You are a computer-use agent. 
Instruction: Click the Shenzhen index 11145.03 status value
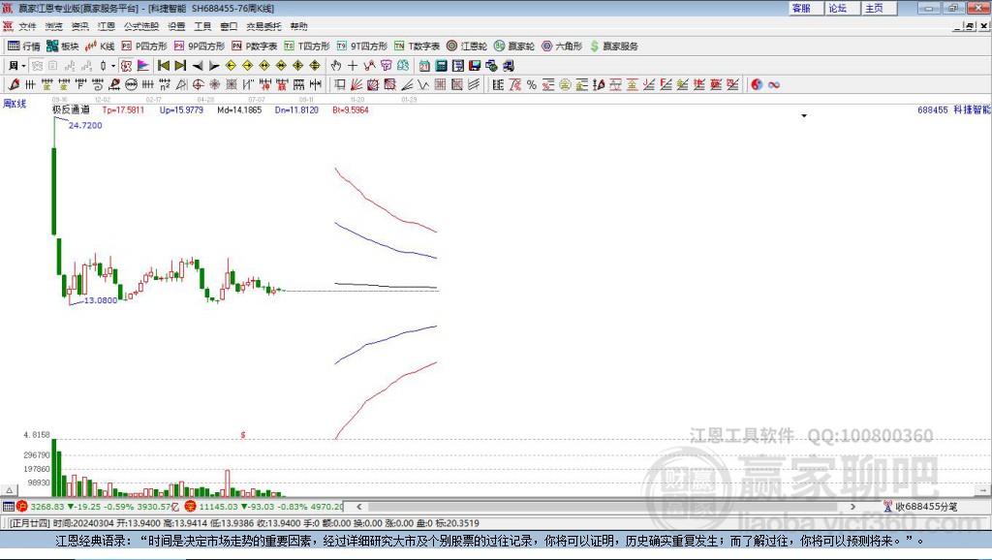219,506
